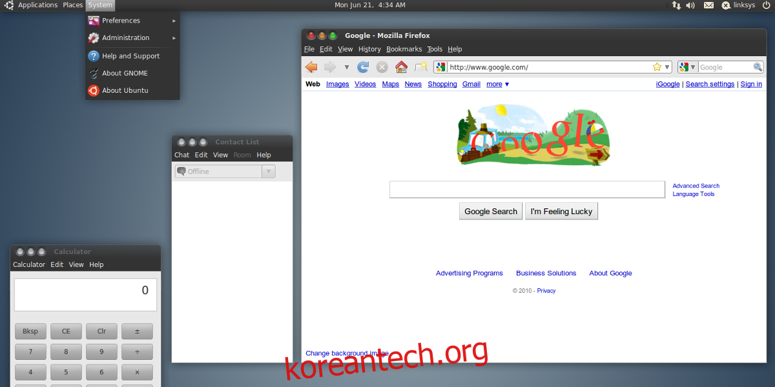Expand Google 'more' dropdown
This screenshot has width=775, height=387.
coord(498,84)
